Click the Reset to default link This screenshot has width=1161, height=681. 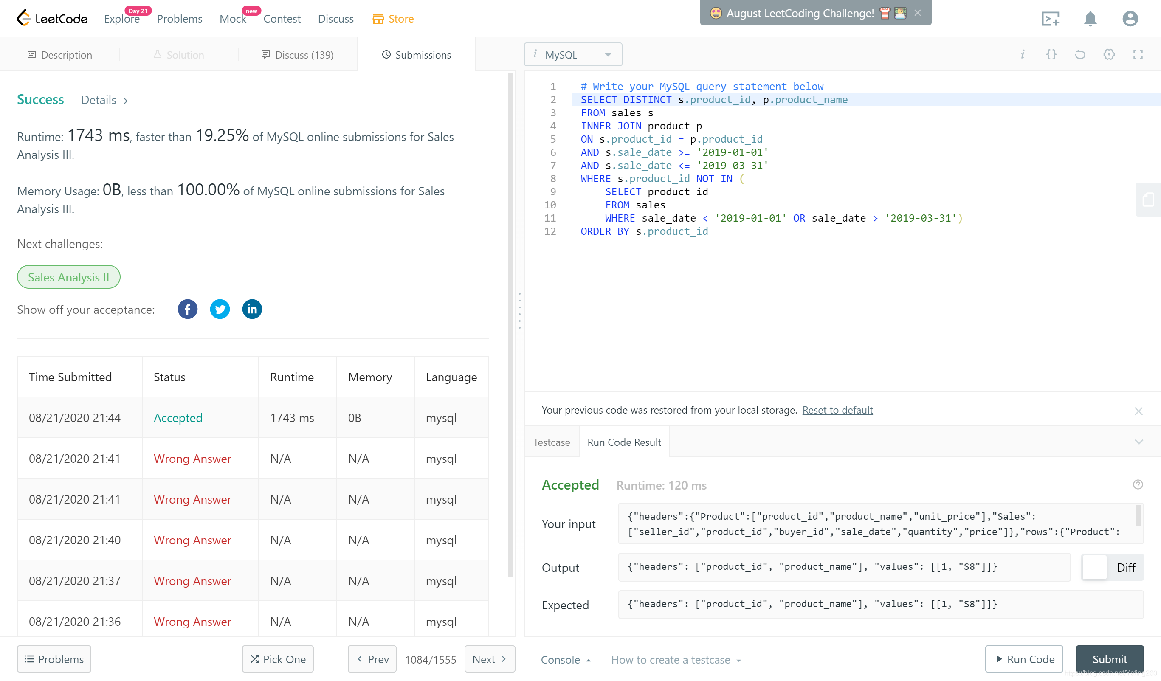coord(837,410)
